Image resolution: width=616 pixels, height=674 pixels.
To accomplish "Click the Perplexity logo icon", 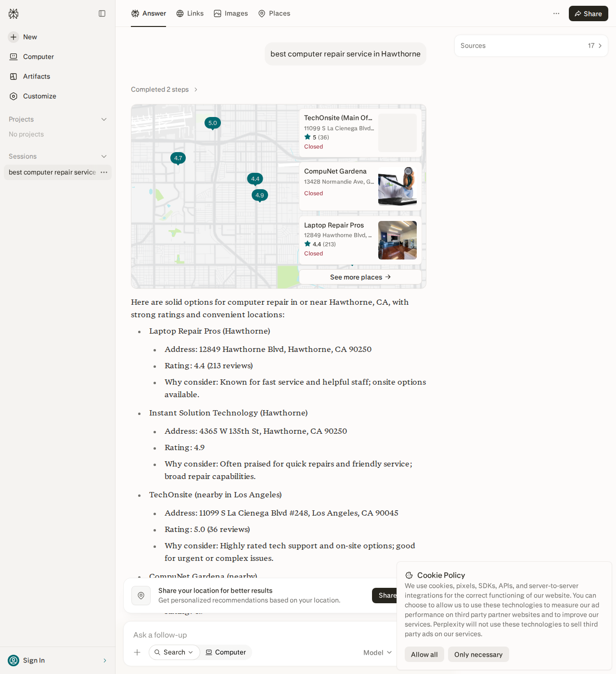I will pyautogui.click(x=13, y=13).
